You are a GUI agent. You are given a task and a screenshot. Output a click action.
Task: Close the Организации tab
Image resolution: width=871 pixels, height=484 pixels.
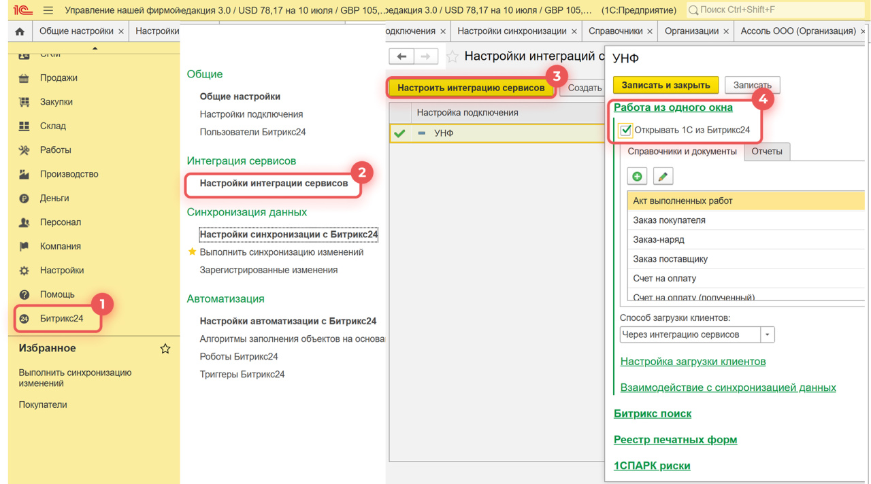point(727,31)
